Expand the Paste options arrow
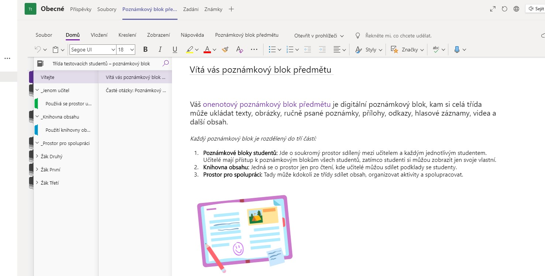 62,50
